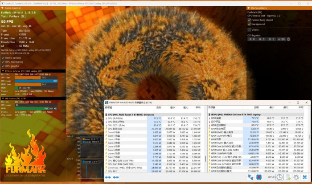The image size is (312, 184).
Task: Click the FurMark app icon in main title bar
Action: coord(3,4)
